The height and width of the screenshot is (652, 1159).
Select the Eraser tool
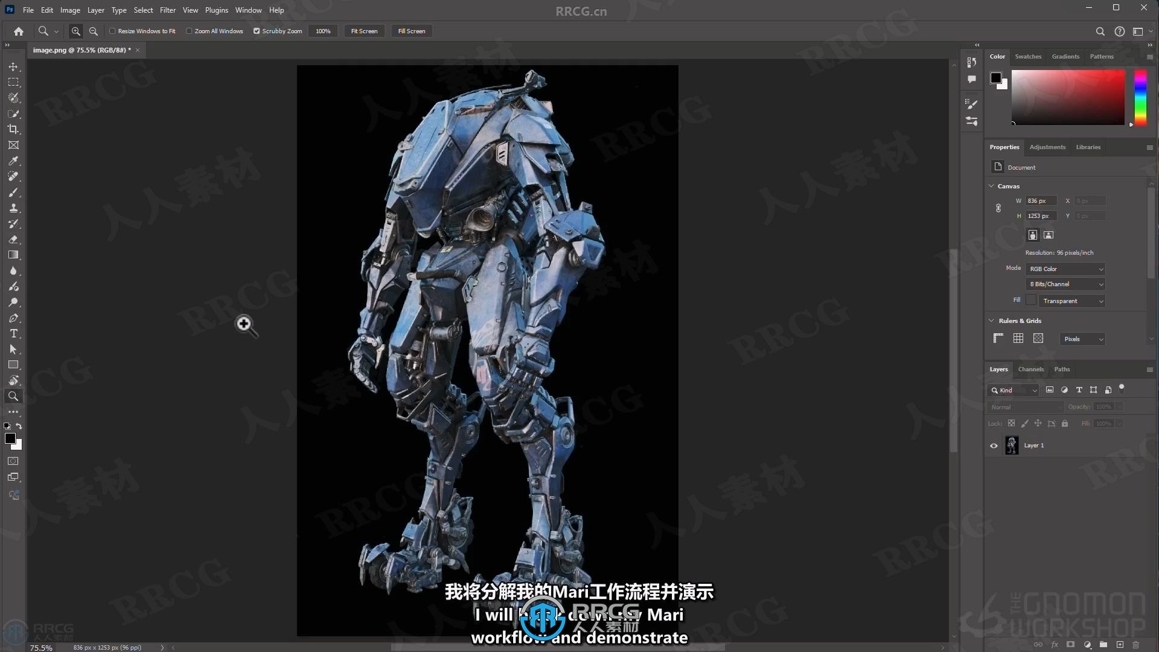click(x=13, y=239)
